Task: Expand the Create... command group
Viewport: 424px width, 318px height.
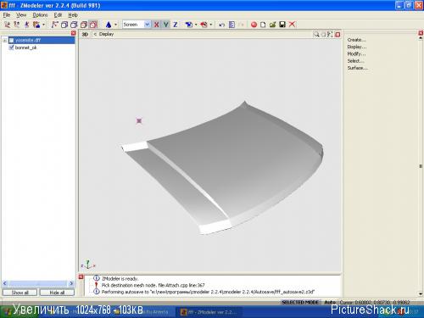Action: [x=356, y=40]
